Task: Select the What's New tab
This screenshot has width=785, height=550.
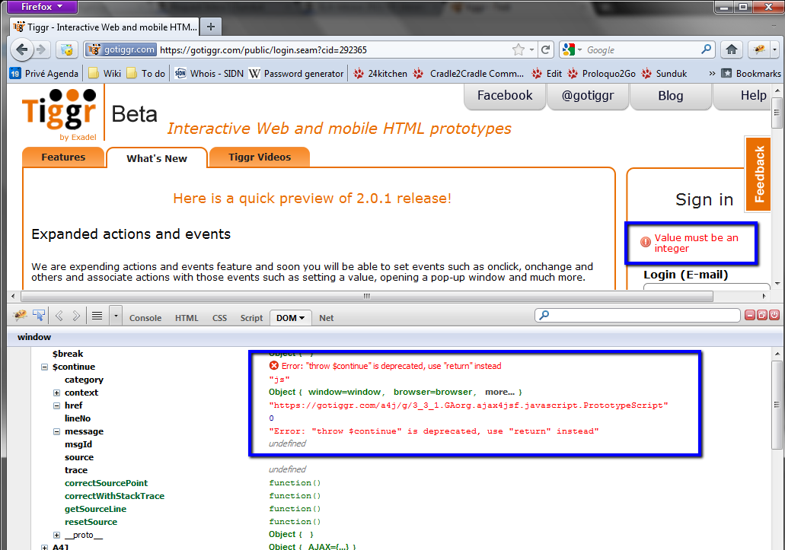Action: pyautogui.click(x=157, y=158)
